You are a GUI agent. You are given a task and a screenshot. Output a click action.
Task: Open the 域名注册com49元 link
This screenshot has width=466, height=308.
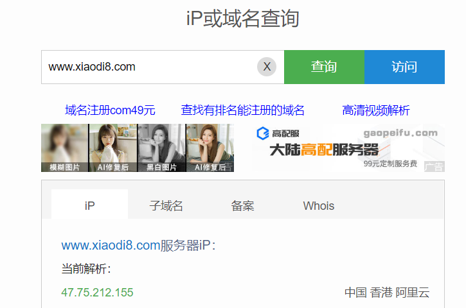110,110
